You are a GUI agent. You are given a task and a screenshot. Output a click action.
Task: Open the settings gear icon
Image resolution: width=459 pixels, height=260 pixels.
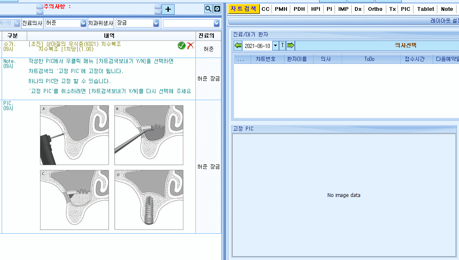tap(217, 9)
